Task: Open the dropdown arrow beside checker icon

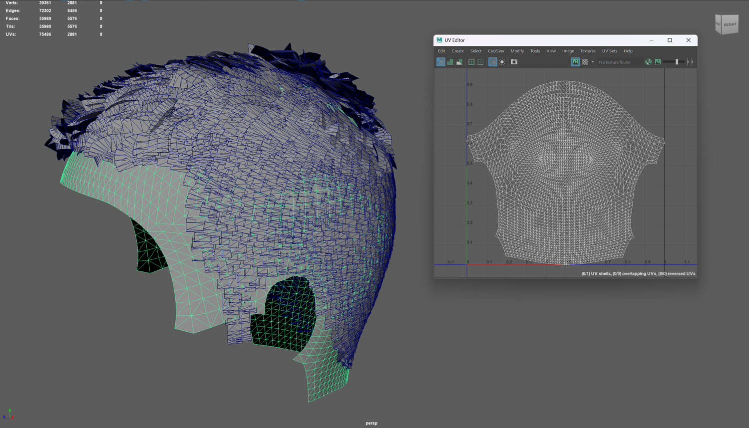Action: coord(593,62)
